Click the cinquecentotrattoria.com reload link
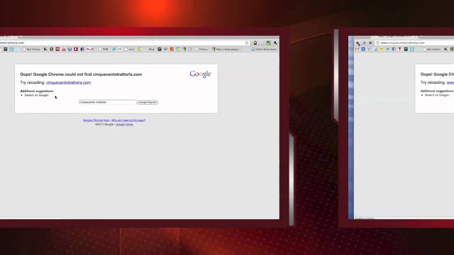Image resolution: width=454 pixels, height=255 pixels. click(68, 83)
